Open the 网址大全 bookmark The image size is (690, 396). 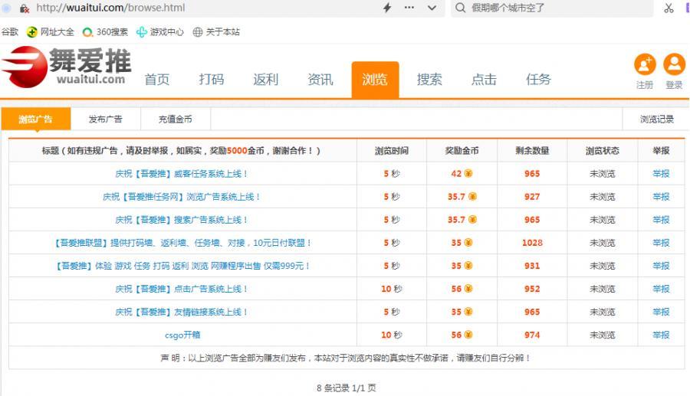(51, 31)
